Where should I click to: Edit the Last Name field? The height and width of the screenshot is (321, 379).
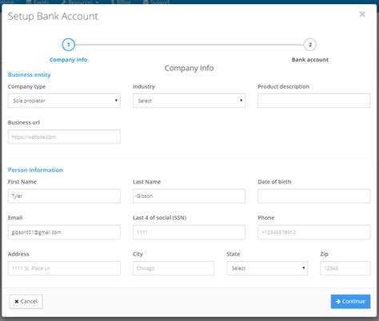click(189, 196)
